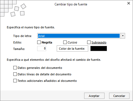133x101 pixels.
Task: Click the Especifica el nuevo tipo de fuente text
Action: (31, 27)
